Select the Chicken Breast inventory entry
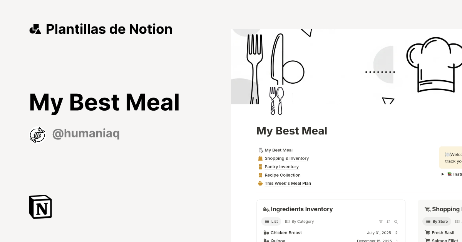 pos(286,232)
